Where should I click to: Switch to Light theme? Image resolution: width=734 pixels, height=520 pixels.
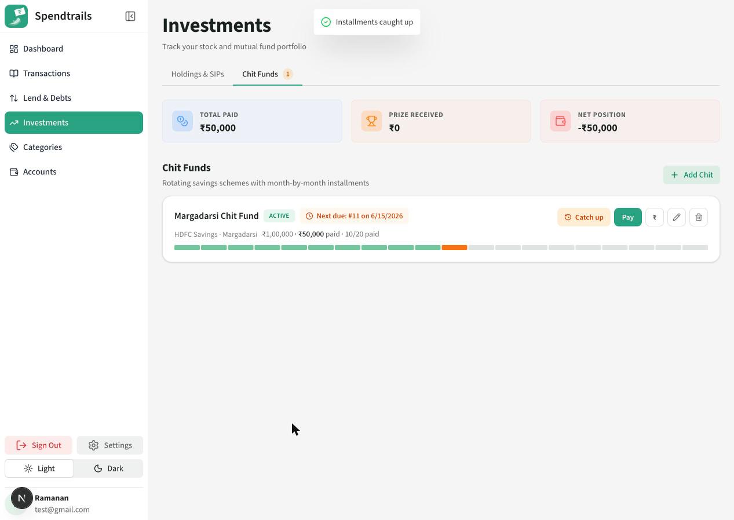[39, 468]
